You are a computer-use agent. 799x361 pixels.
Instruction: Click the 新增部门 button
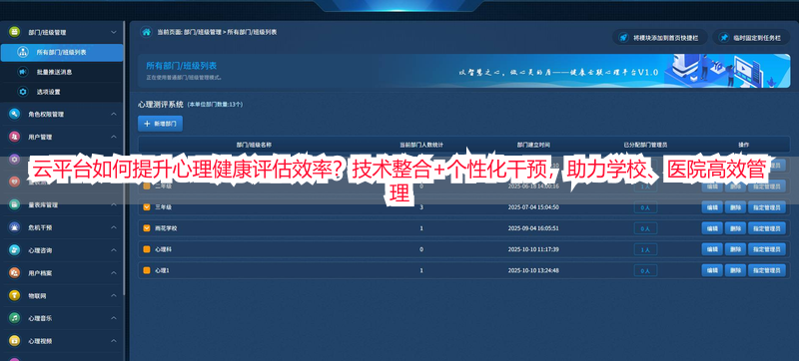tap(160, 124)
